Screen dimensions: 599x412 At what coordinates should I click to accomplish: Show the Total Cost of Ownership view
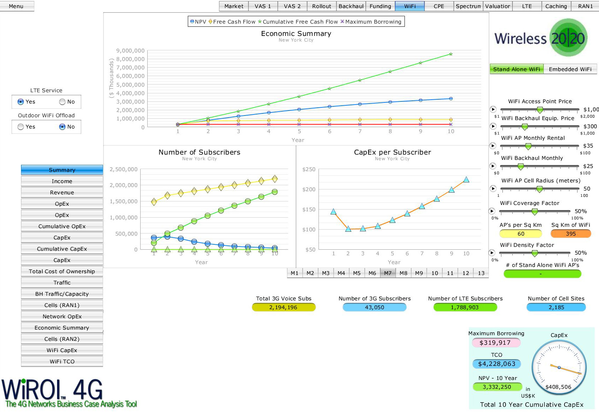coord(62,271)
